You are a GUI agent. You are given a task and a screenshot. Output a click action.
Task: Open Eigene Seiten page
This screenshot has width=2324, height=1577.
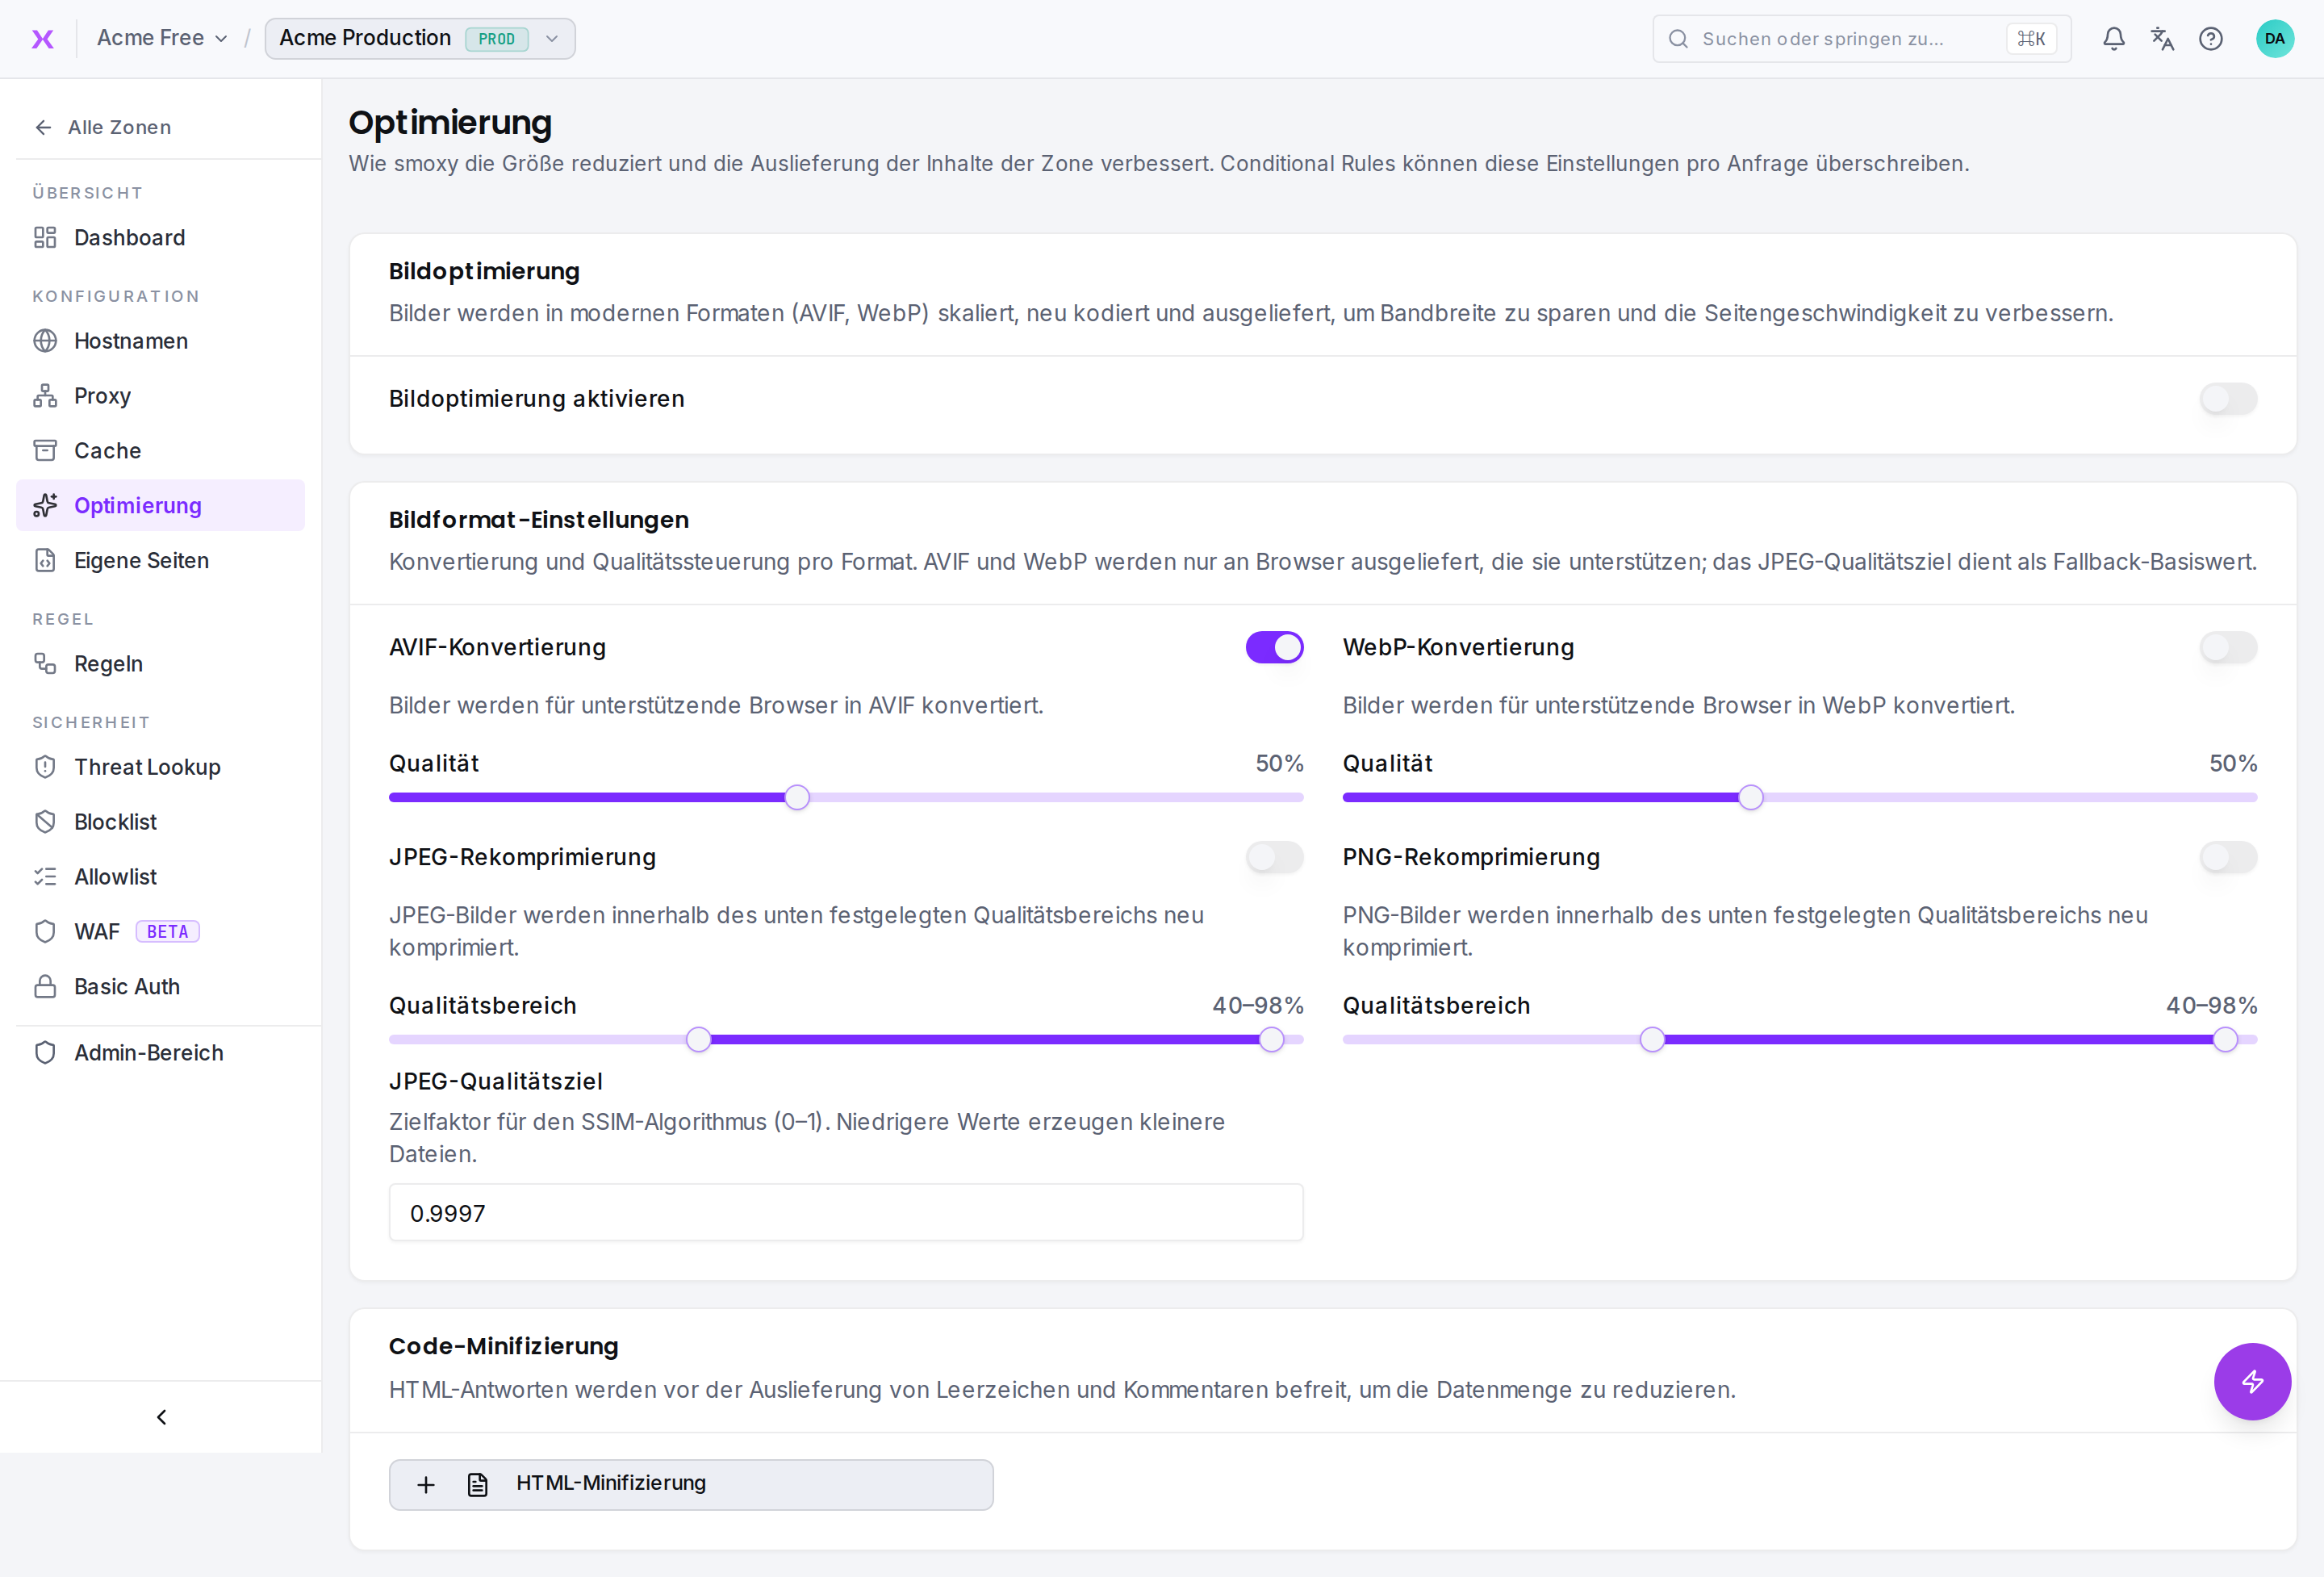pyautogui.click(x=161, y=560)
